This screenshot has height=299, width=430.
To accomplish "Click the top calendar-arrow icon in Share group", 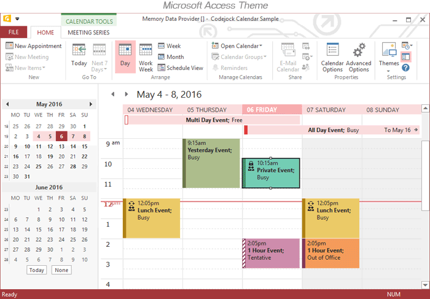I will [x=305, y=46].
